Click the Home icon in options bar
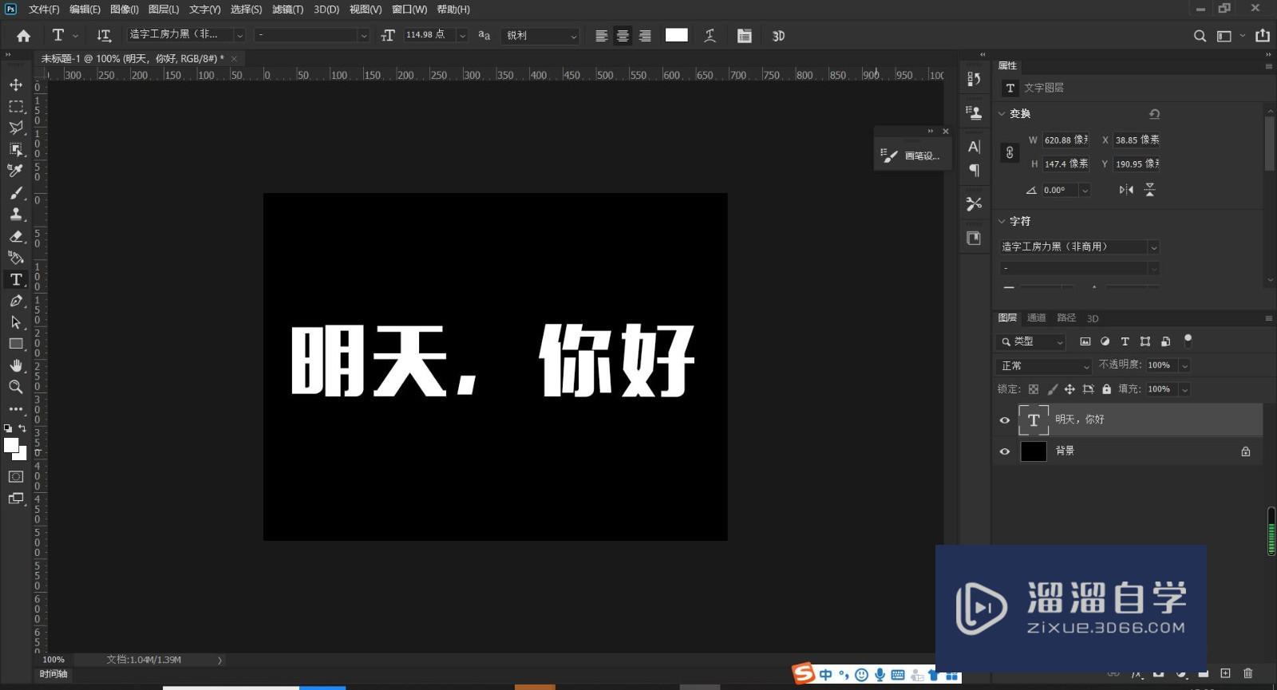This screenshot has height=690, width=1277. click(x=24, y=36)
